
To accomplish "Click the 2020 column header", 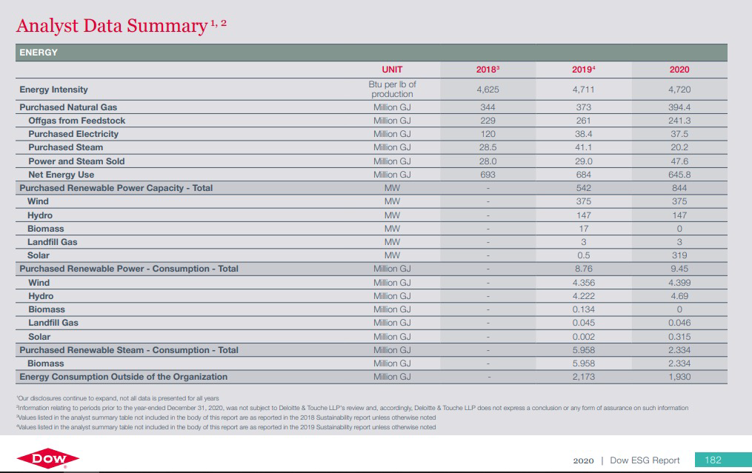I will 679,70.
